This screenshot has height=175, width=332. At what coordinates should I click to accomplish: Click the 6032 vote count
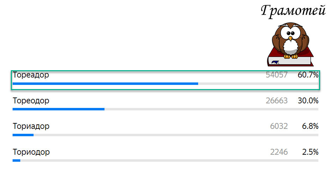279,126
